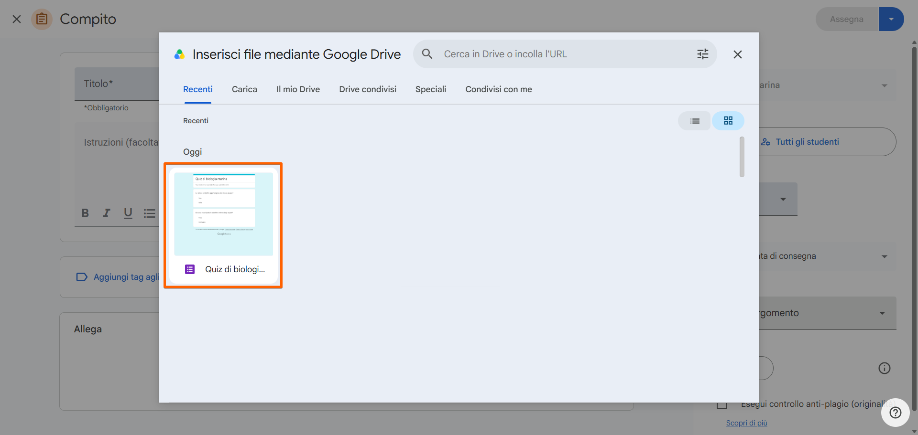This screenshot has height=435, width=918.
Task: Click the Titolo input field
Action: 117,84
